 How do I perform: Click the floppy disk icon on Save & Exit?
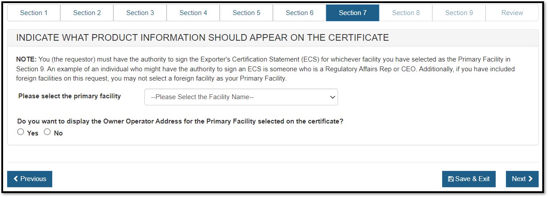(451, 179)
